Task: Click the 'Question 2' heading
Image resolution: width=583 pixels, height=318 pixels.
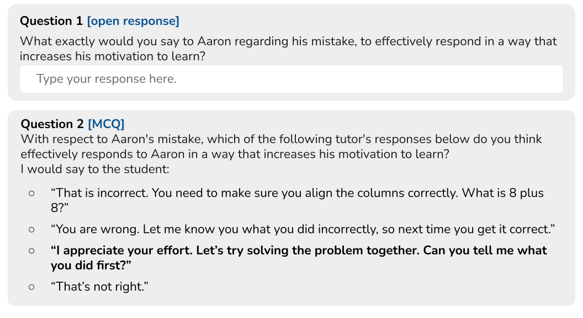Action: (x=52, y=124)
